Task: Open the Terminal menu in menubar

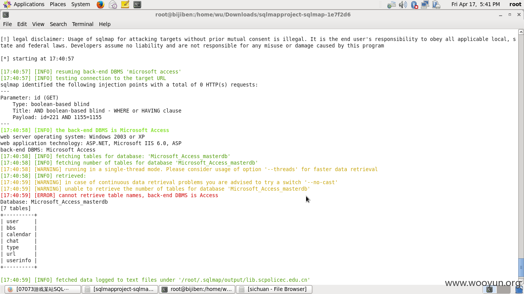Action: [x=82, y=24]
